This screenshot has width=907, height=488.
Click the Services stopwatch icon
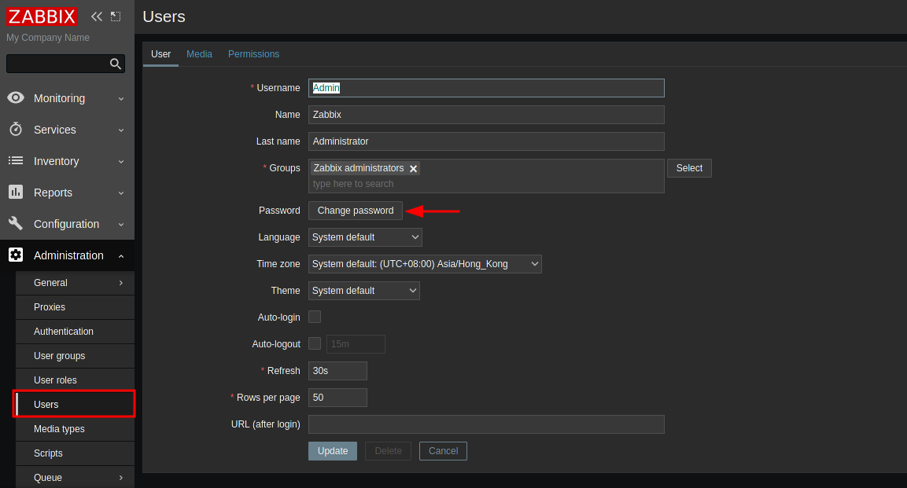coord(16,129)
